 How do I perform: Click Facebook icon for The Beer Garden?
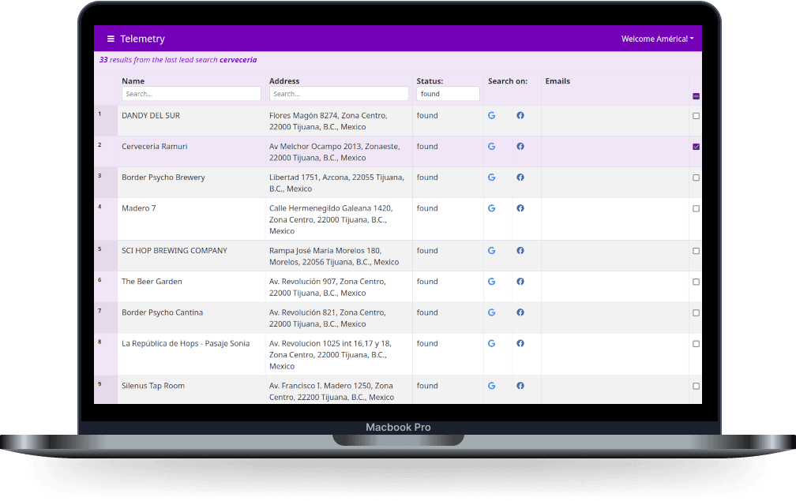coord(520,282)
